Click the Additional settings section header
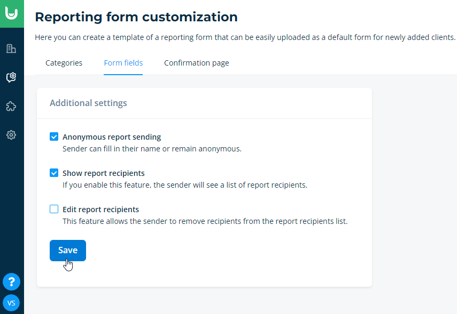The image size is (457, 314). [88, 103]
